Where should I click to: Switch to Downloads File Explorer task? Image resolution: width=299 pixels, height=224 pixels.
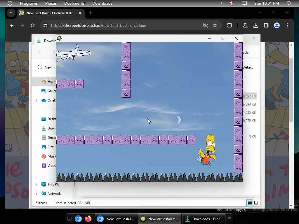[204, 219]
